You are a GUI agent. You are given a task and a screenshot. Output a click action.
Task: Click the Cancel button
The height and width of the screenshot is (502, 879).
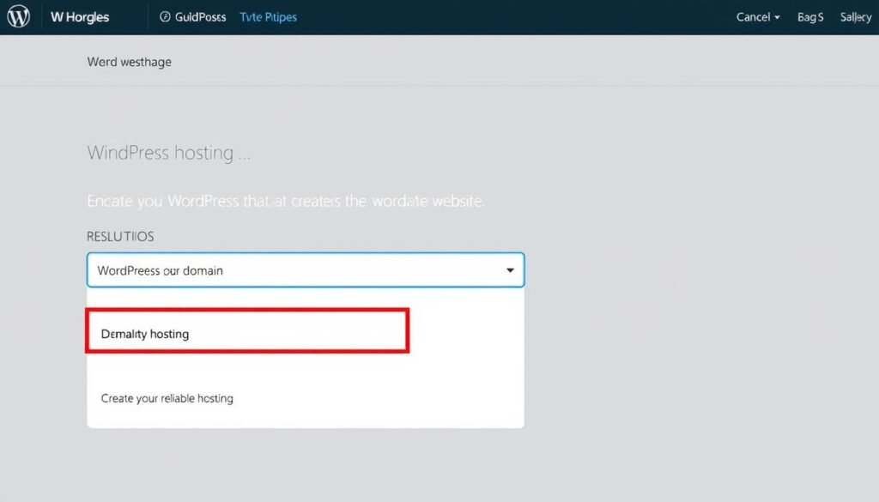click(752, 16)
